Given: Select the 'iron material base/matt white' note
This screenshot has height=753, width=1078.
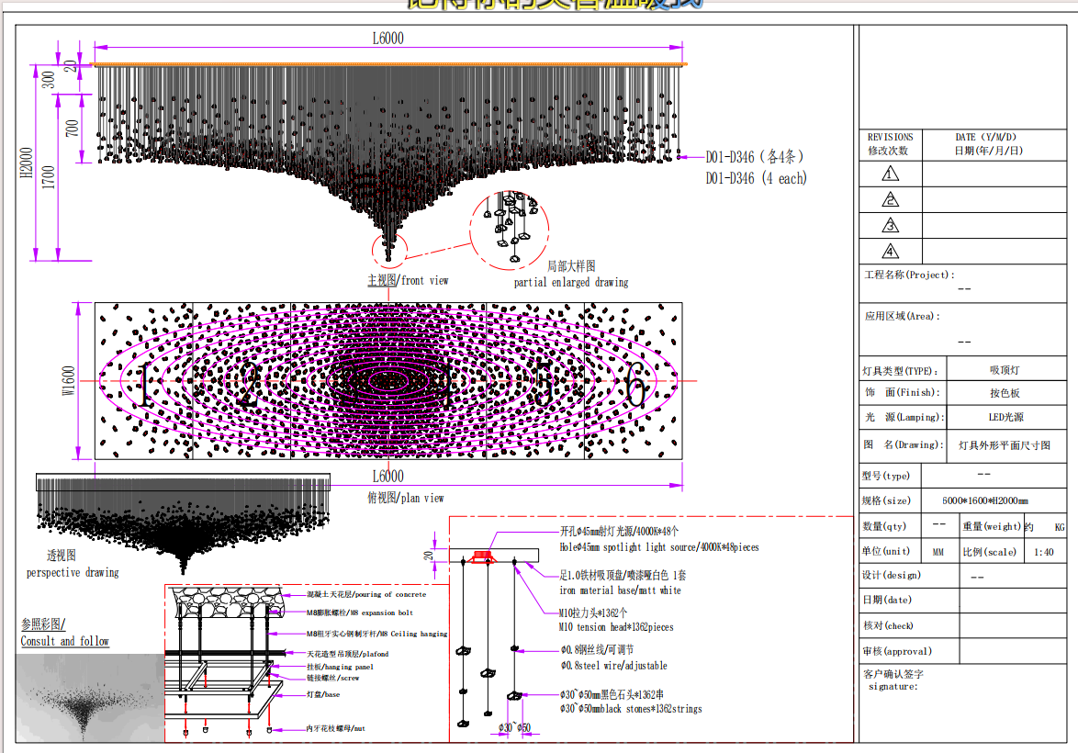Looking at the screenshot, I should pos(620,590).
